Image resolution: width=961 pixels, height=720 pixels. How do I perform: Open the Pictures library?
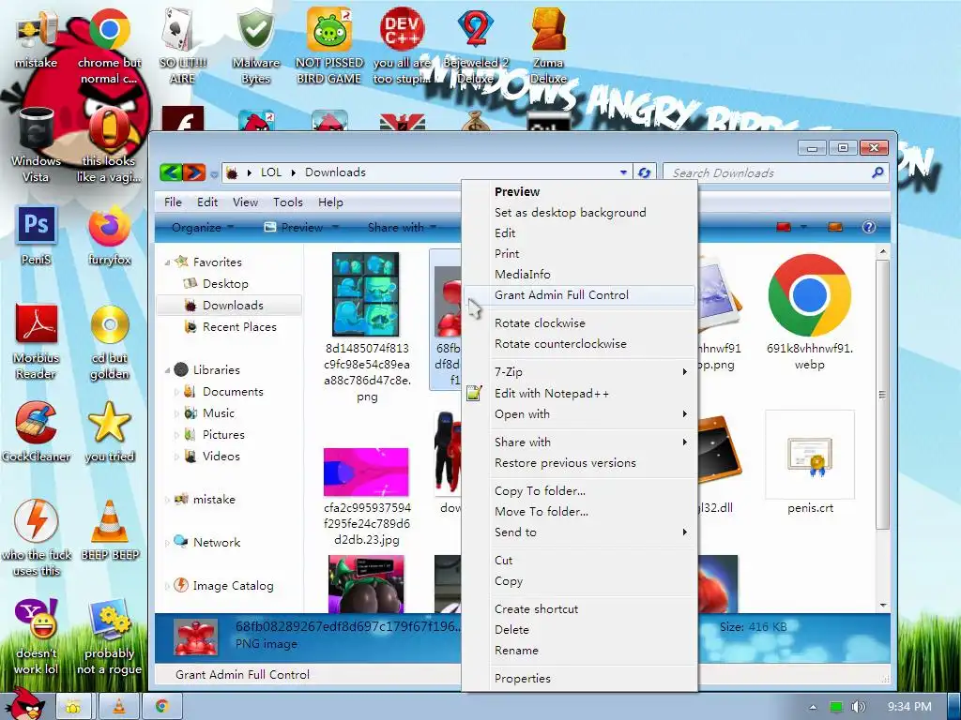pos(223,435)
